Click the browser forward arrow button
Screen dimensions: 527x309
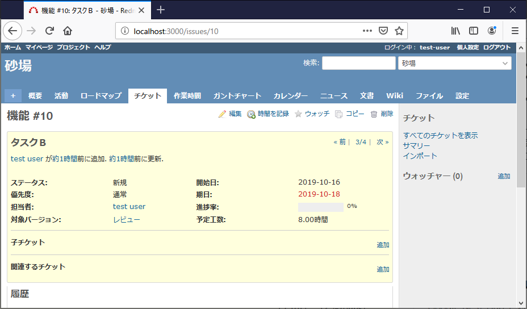[x=31, y=31]
